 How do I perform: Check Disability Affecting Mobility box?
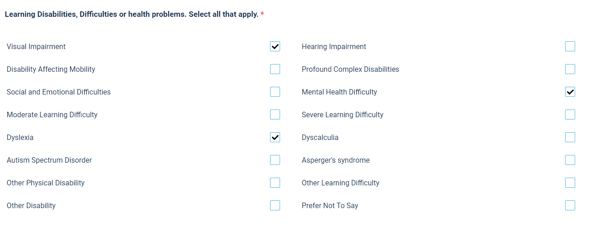coord(275,69)
